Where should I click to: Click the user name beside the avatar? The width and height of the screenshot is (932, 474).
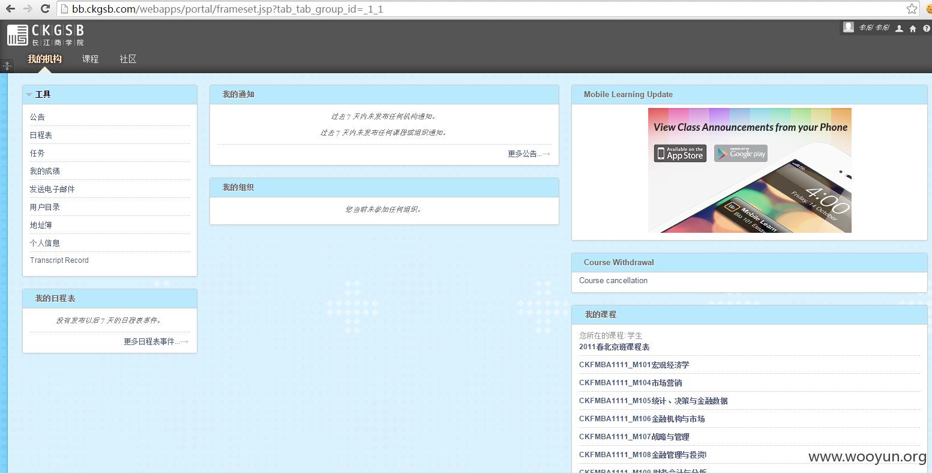873,28
